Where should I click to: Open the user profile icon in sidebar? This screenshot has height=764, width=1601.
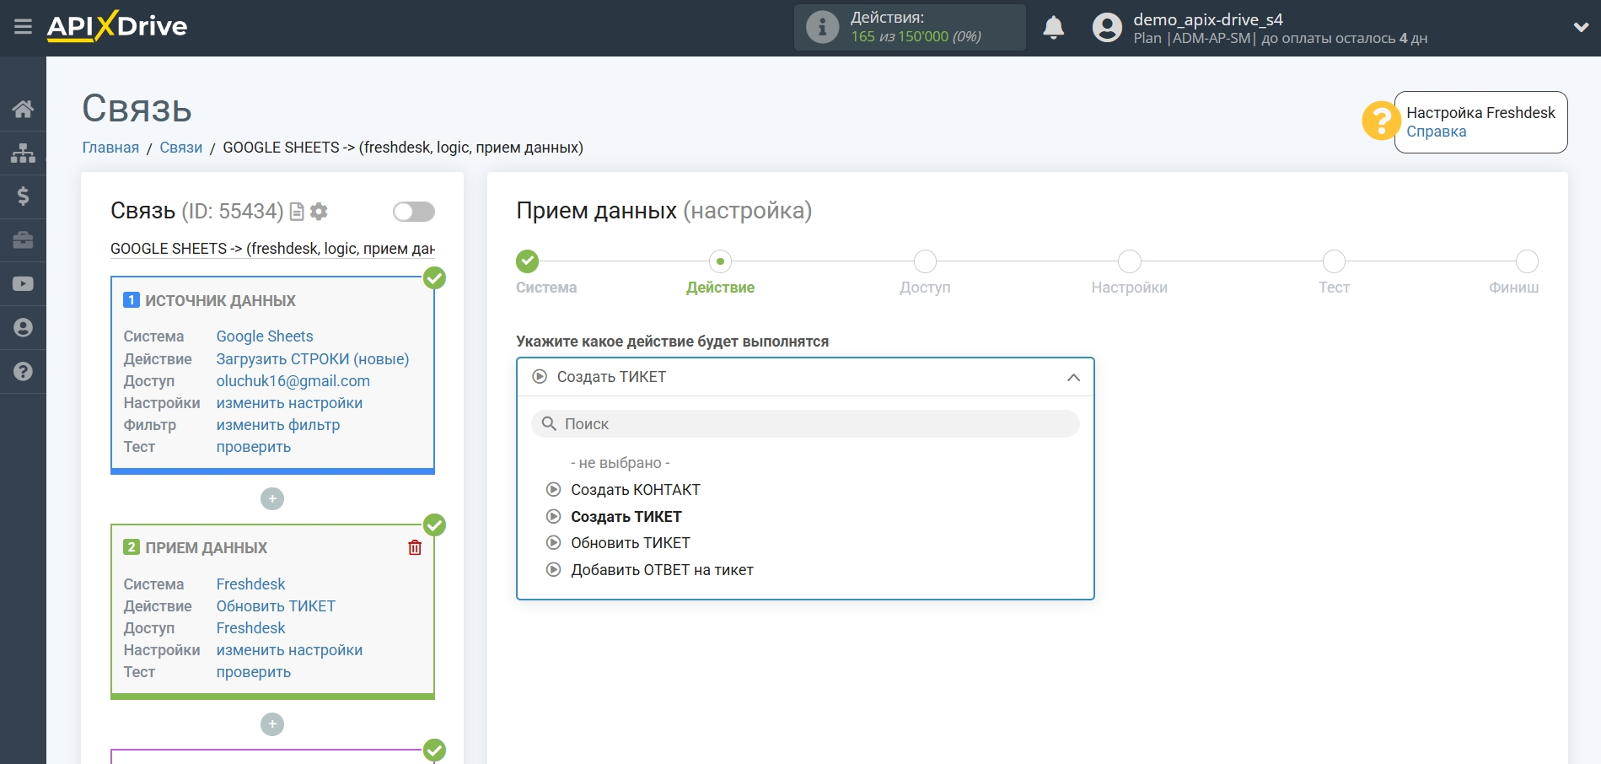(x=23, y=328)
